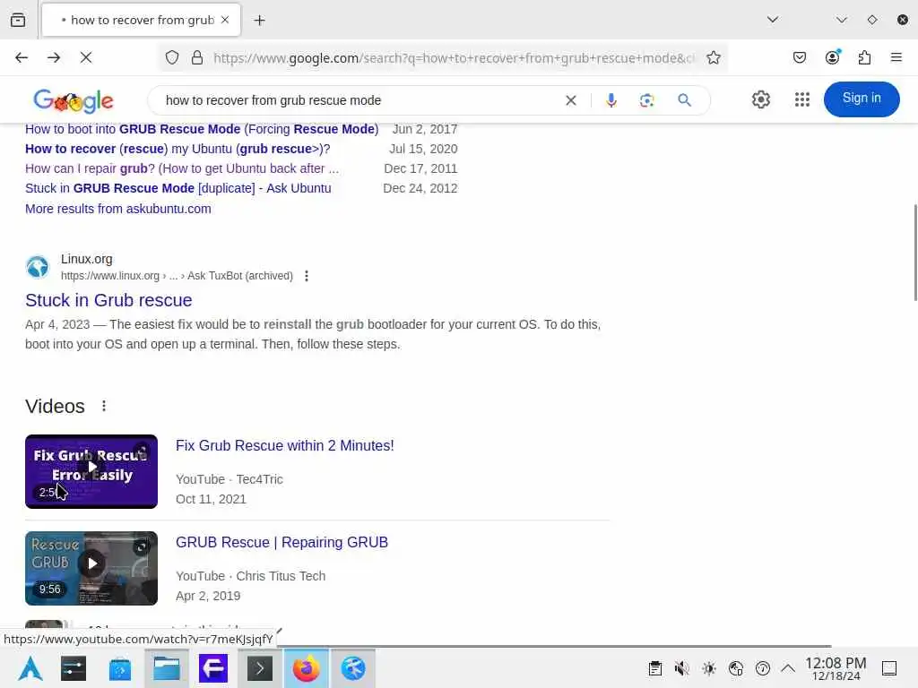Open the list all tabs chevron

773,20
